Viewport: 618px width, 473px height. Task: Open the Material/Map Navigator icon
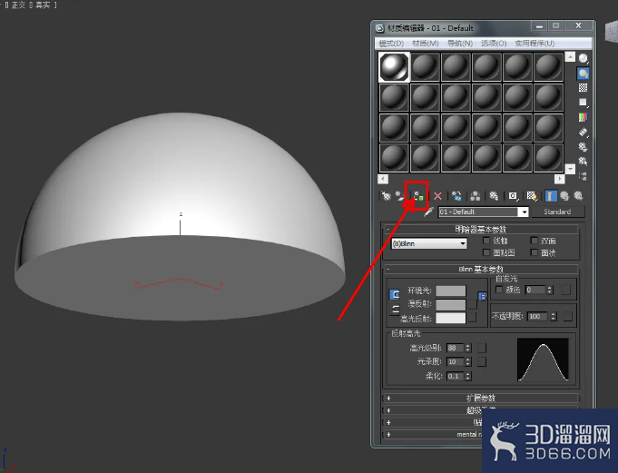point(583,176)
